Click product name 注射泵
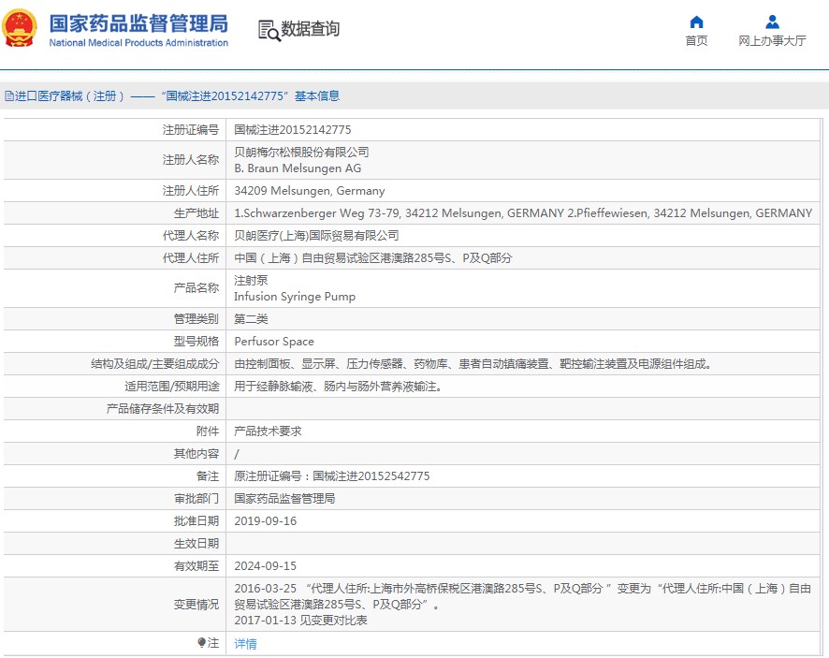 251,281
